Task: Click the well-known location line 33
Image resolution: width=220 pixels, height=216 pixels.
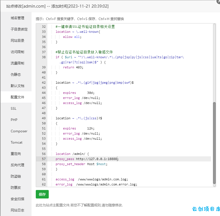Action: pyautogui.click(x=78, y=32)
